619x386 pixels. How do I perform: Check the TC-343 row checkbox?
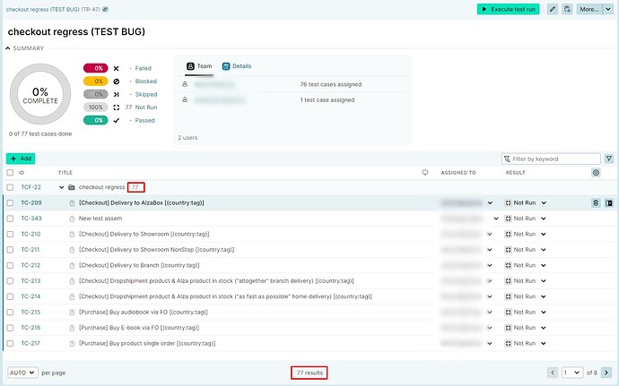[10, 219]
